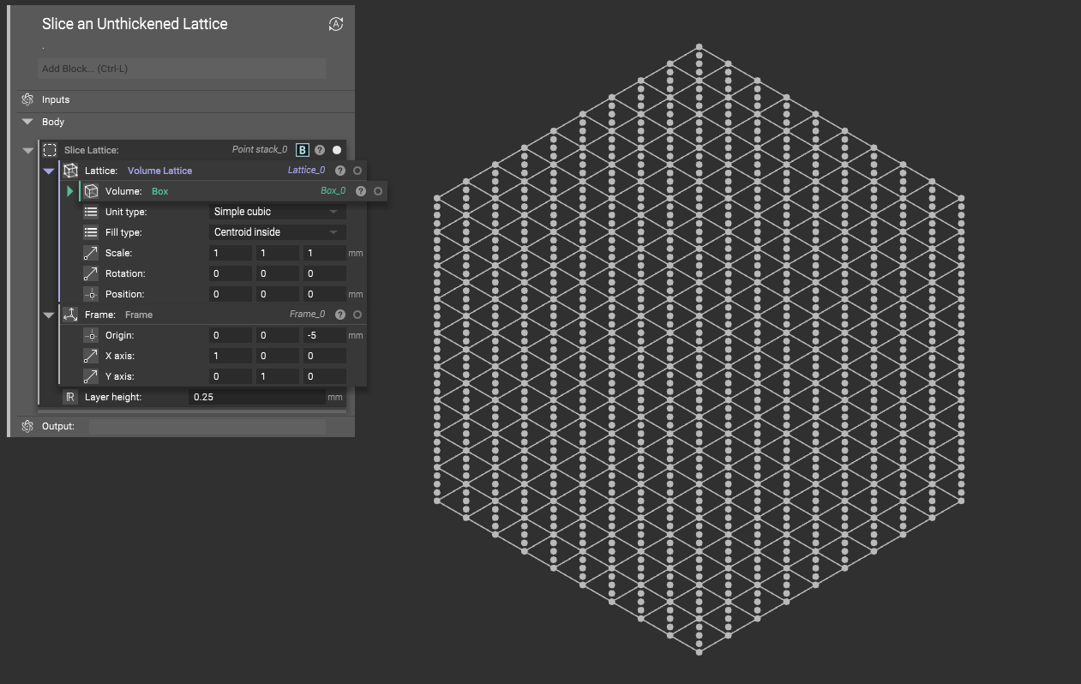Click the Box_0 variable name
The width and height of the screenshot is (1081, 684).
click(x=333, y=191)
